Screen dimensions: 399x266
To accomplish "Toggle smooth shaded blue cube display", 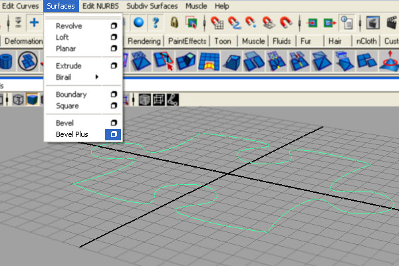I will click(33, 99).
